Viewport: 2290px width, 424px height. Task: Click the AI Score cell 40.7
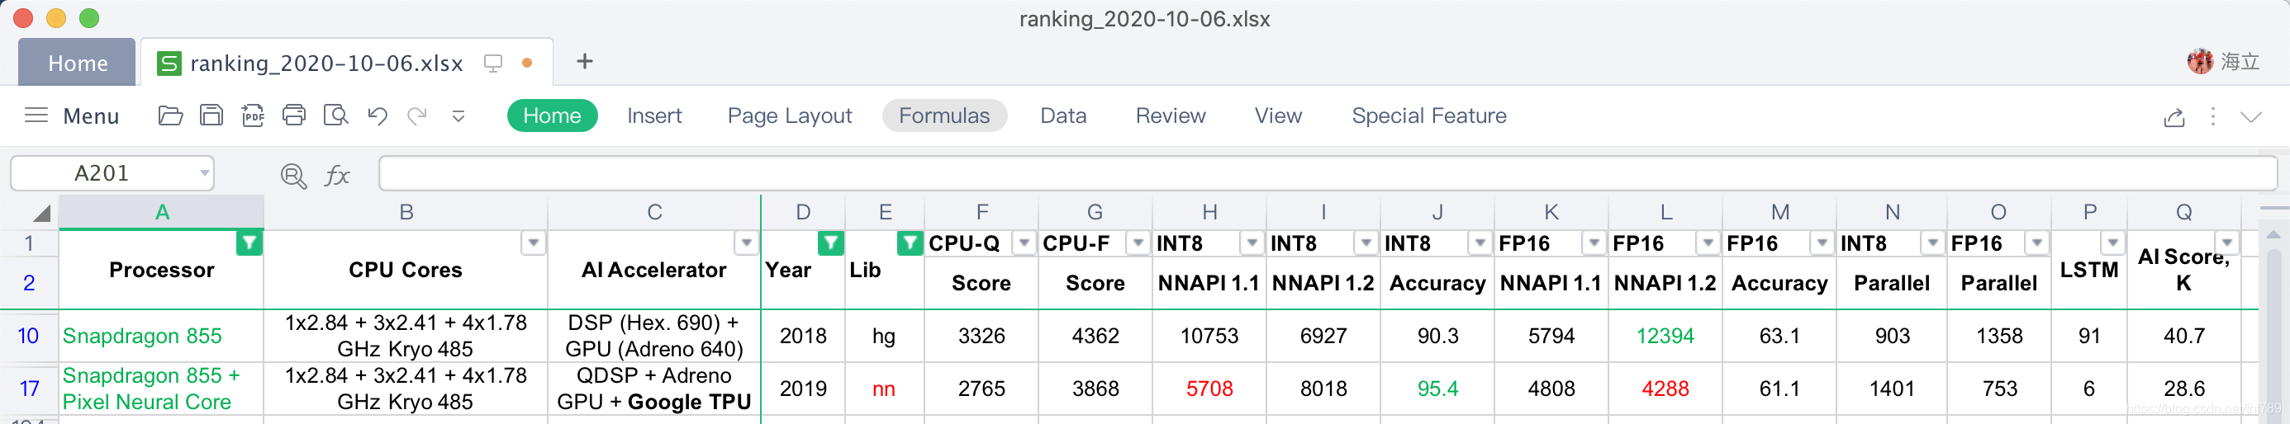[x=2183, y=335]
